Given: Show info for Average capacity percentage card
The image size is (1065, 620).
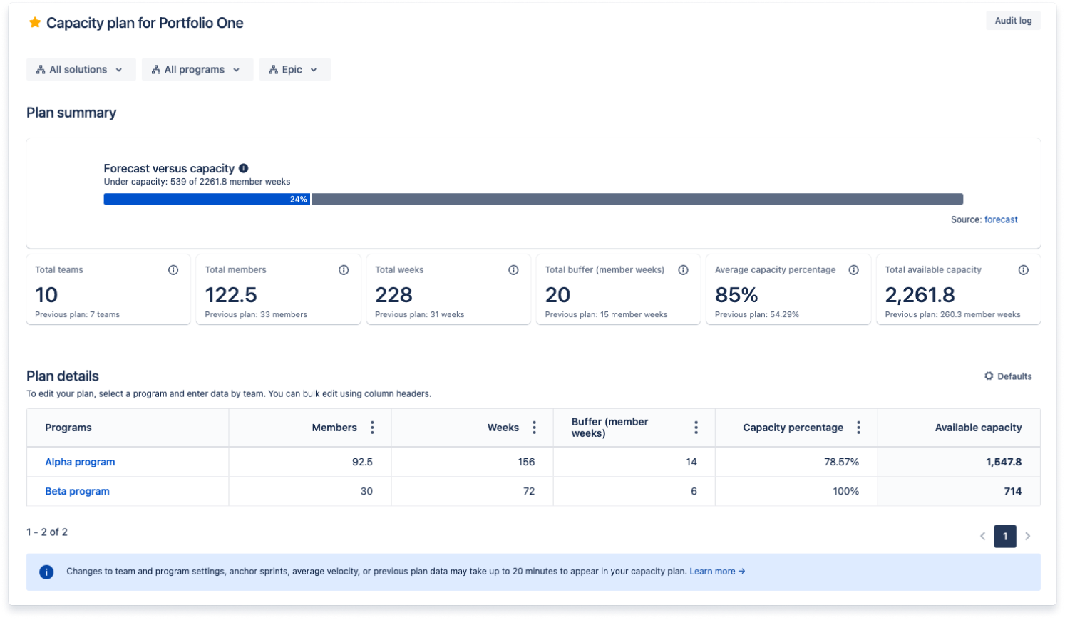Looking at the screenshot, I should click(x=853, y=270).
